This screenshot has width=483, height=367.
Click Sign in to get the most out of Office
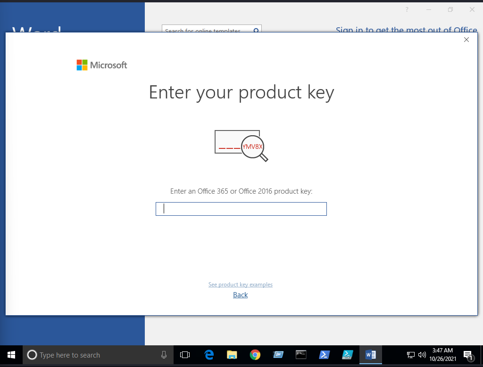click(406, 30)
